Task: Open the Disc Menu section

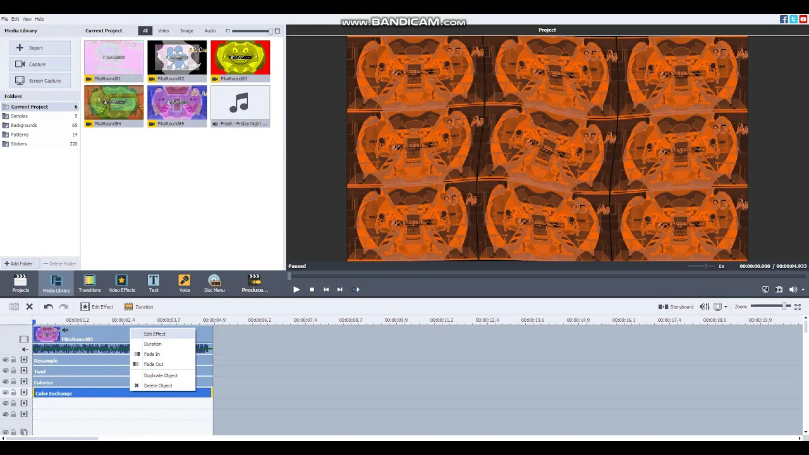Action: point(214,284)
